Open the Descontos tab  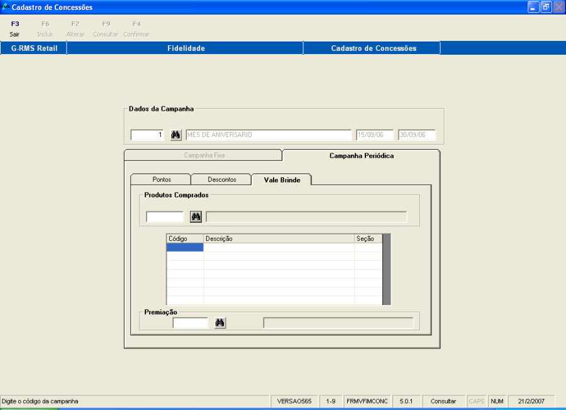coord(221,179)
